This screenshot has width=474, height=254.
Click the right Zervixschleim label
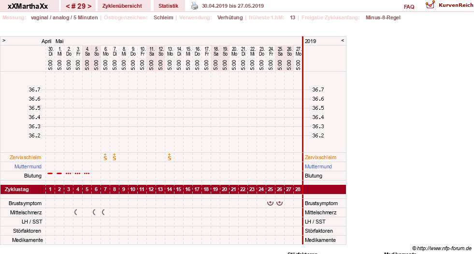[320, 157]
